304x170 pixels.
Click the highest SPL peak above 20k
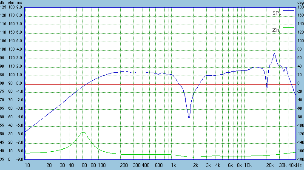pos(274,53)
